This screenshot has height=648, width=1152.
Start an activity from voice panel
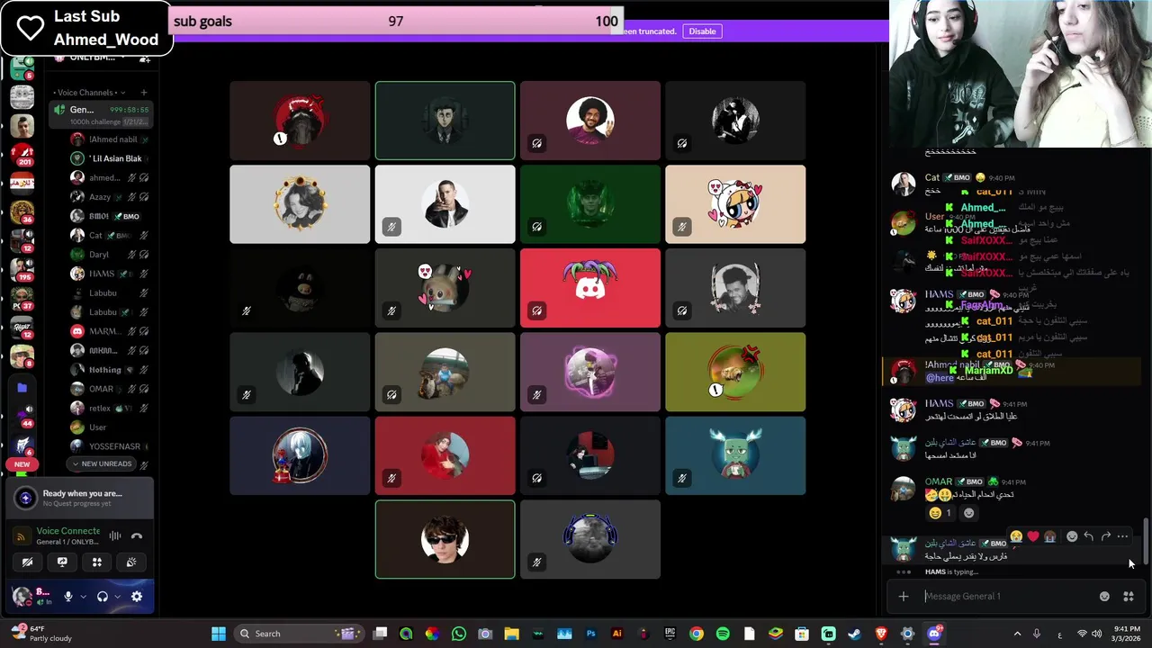[x=97, y=562]
